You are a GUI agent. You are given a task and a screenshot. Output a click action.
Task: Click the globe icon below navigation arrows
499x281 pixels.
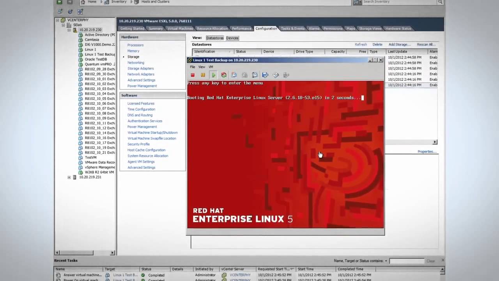(x=70, y=12)
